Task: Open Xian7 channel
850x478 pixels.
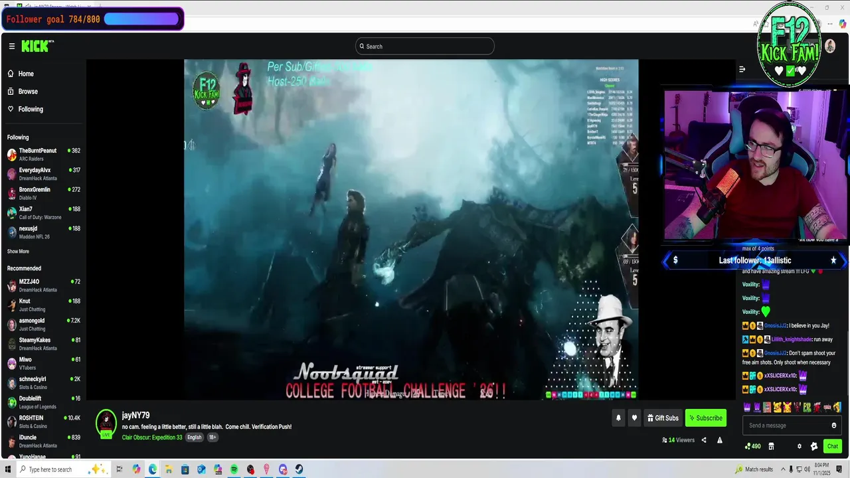Action: click(43, 212)
